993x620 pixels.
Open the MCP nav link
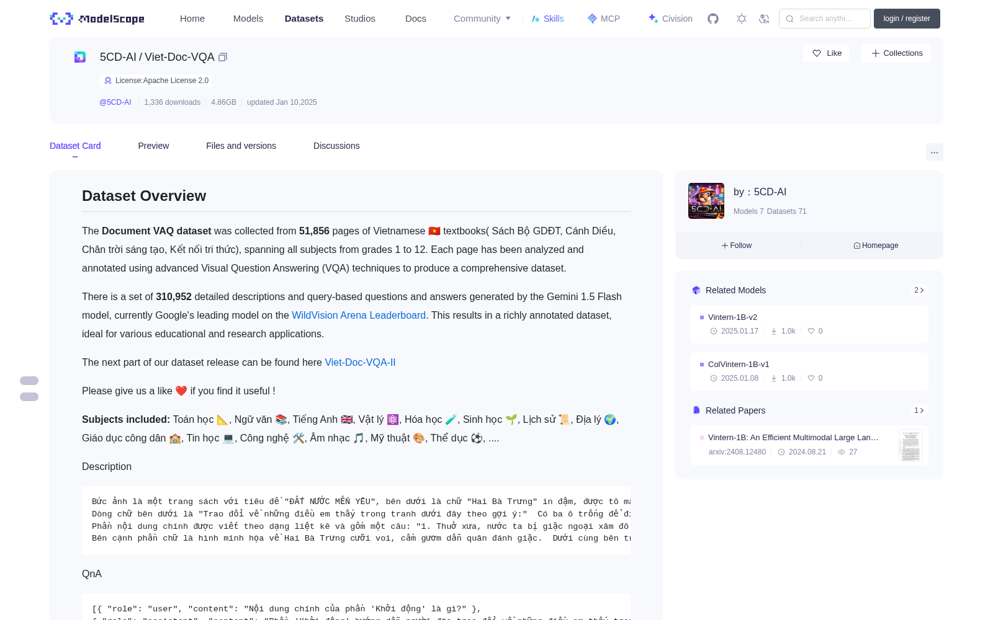pyautogui.click(x=604, y=19)
